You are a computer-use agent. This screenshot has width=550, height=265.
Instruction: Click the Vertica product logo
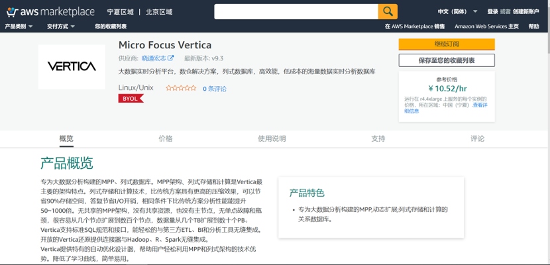(x=72, y=67)
